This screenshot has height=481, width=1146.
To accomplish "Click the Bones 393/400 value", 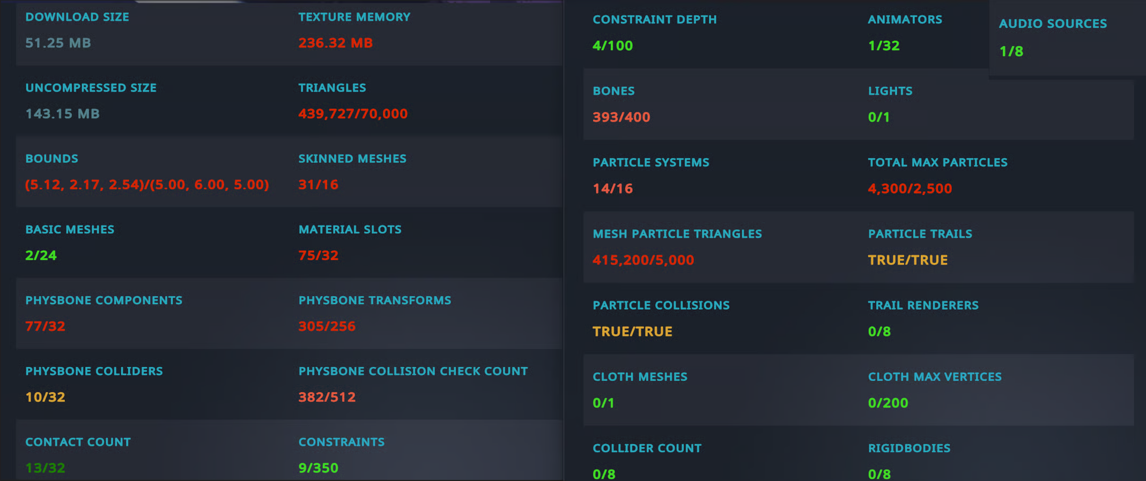I will pyautogui.click(x=621, y=117).
